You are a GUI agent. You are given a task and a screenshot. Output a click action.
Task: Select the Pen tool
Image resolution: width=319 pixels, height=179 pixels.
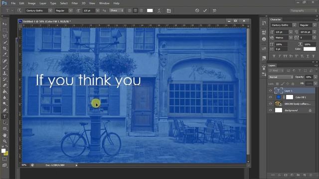pyautogui.click(x=4, y=110)
